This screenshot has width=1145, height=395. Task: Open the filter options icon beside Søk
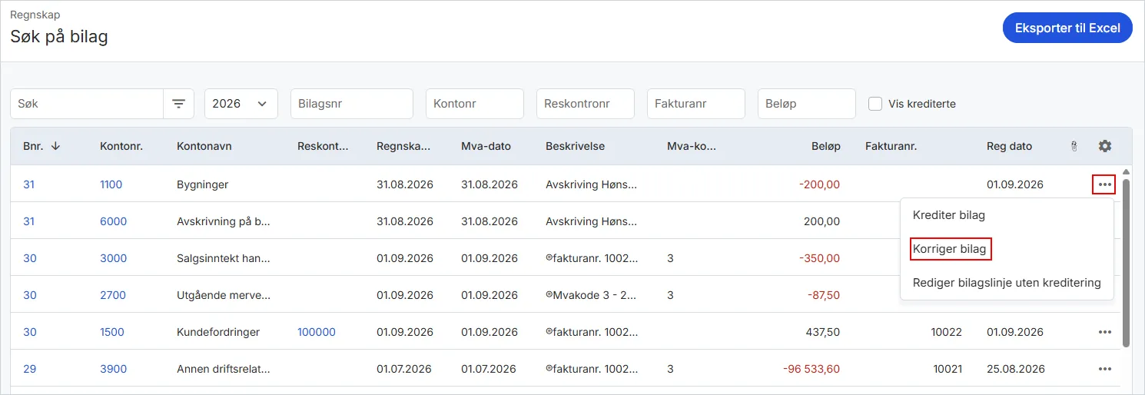(178, 104)
